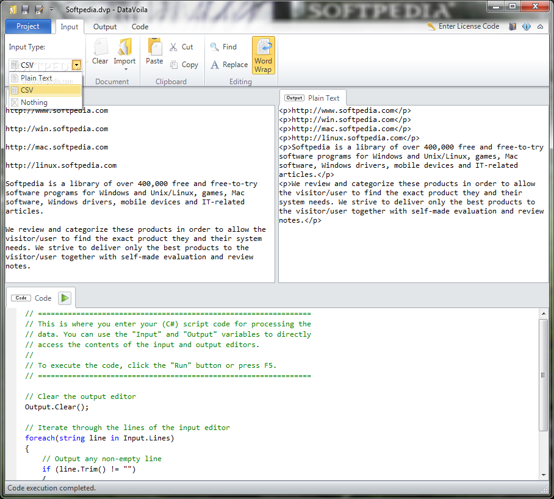Open the quick access toolbar customize arrow
554x499 pixels.
click(x=51, y=9)
